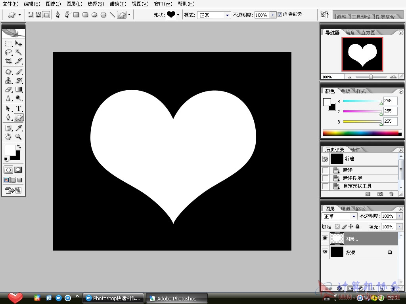Select the Healing Brush tool
The image size is (406, 304).
coord(8,72)
